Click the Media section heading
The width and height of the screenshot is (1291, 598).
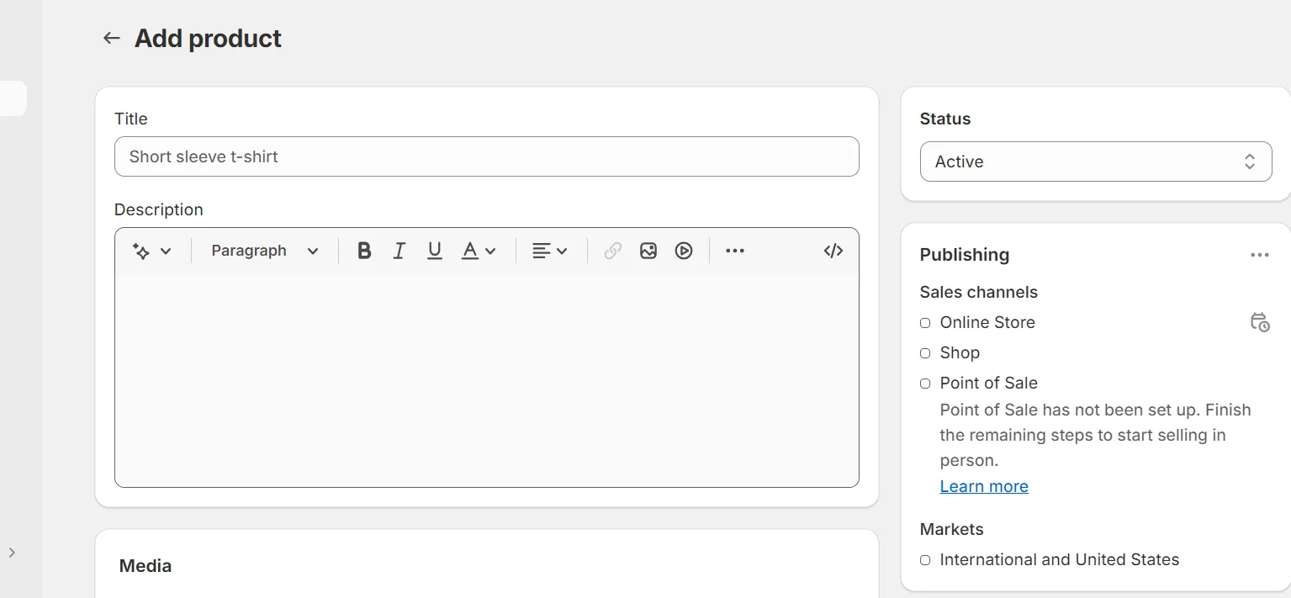(x=146, y=566)
